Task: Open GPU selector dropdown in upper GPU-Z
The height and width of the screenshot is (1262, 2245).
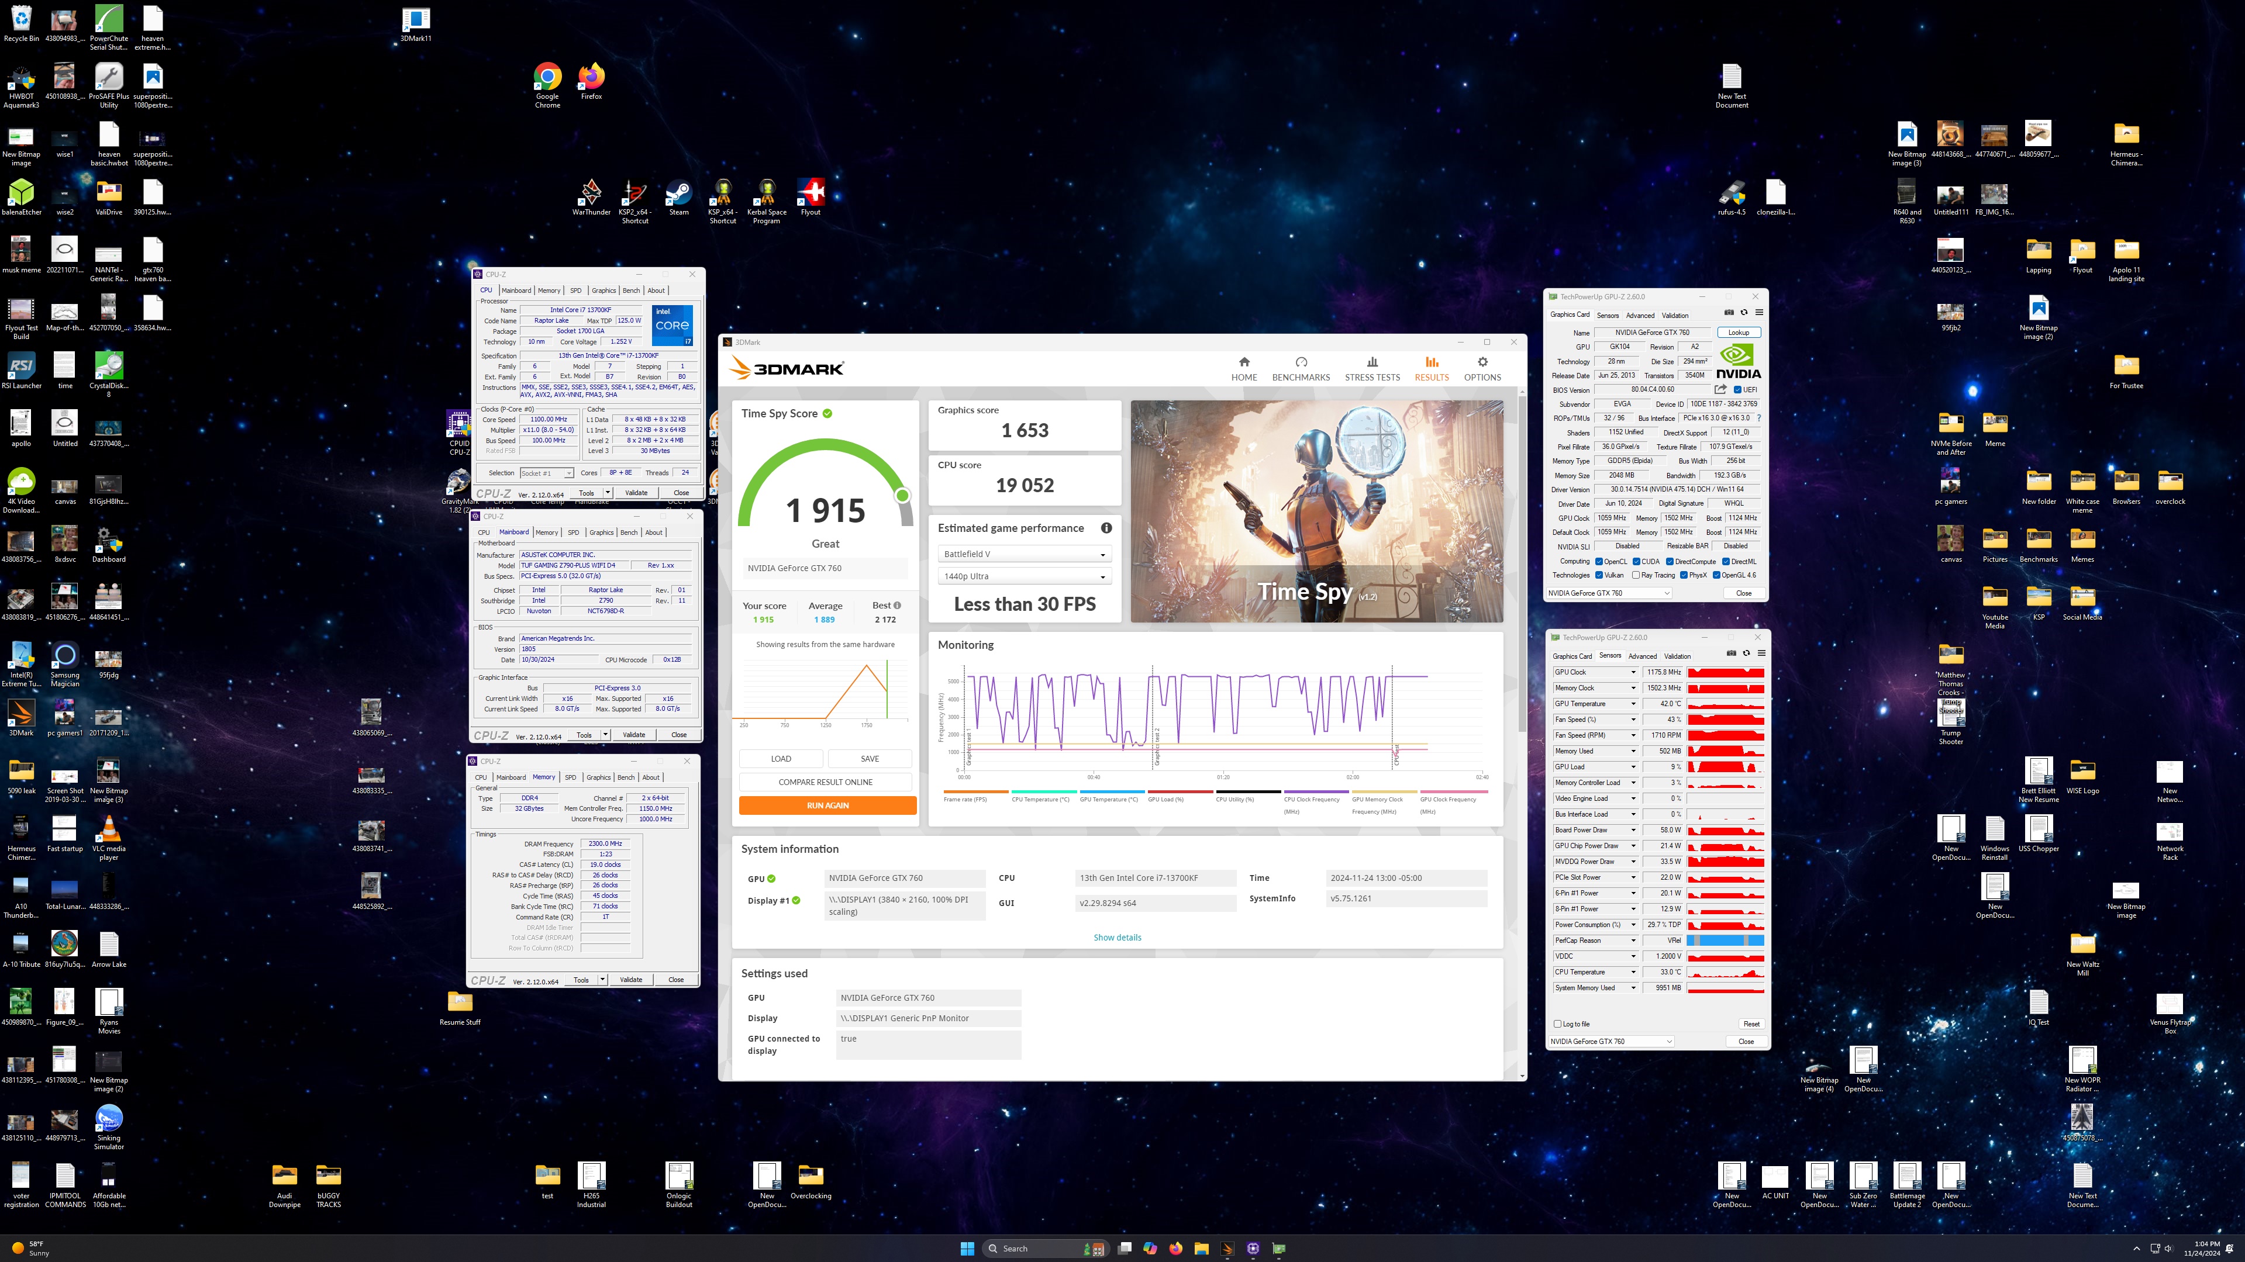Action: pyautogui.click(x=1609, y=593)
